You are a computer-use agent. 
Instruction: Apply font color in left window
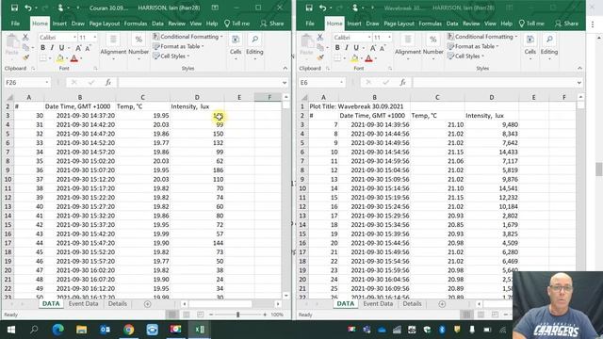point(74,58)
